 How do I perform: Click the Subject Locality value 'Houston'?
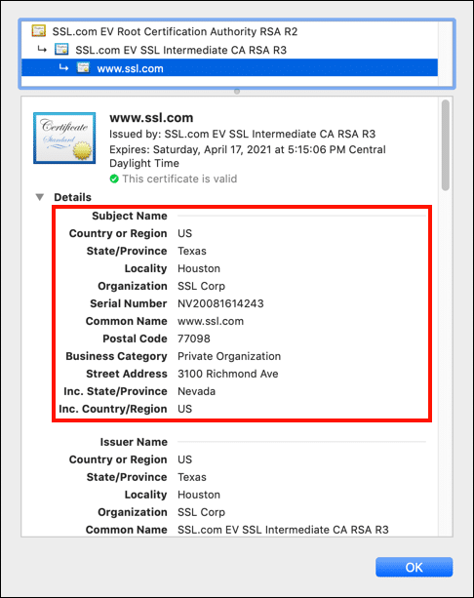coord(199,268)
